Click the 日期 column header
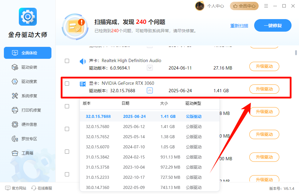 [126, 103]
